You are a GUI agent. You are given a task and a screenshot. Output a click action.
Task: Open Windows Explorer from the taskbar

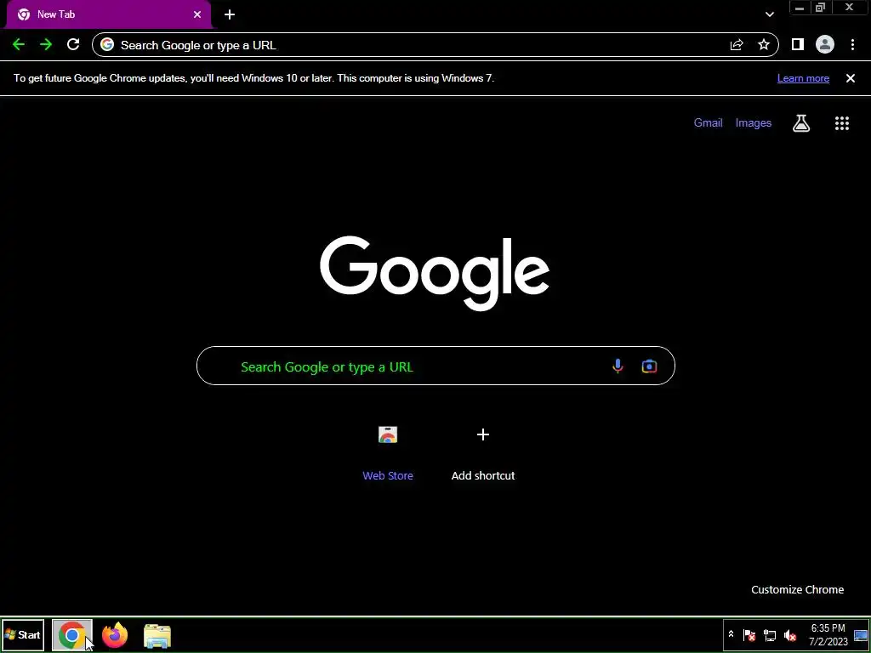(157, 636)
